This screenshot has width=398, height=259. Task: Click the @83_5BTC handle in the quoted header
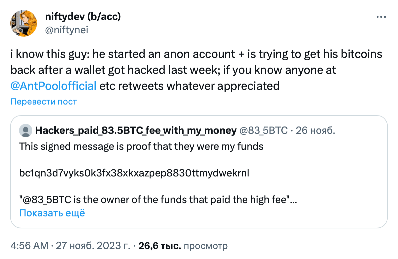263,131
